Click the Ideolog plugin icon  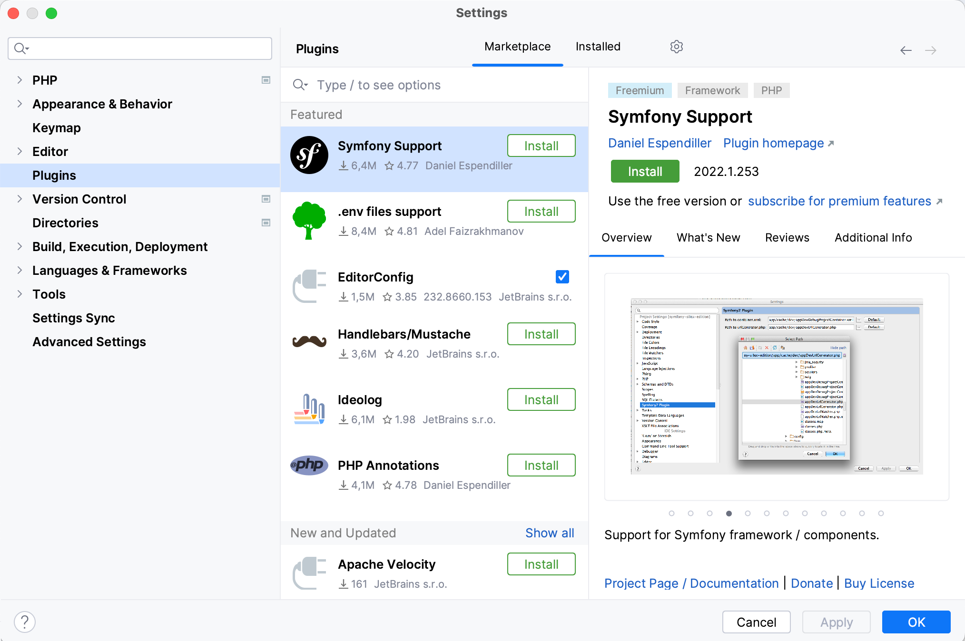309,409
